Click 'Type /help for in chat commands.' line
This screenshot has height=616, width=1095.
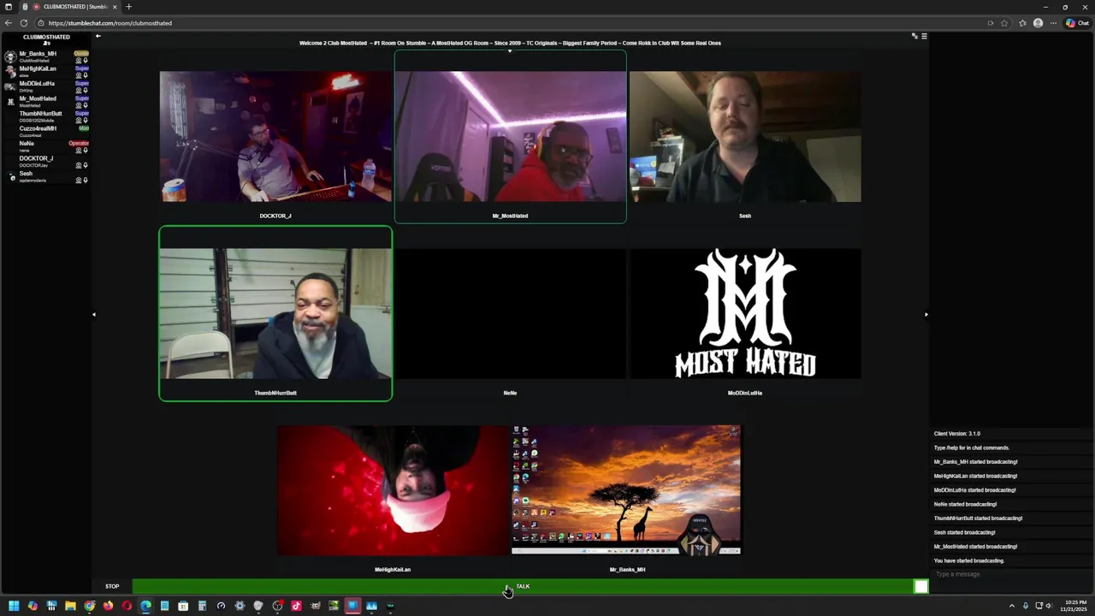point(971,447)
